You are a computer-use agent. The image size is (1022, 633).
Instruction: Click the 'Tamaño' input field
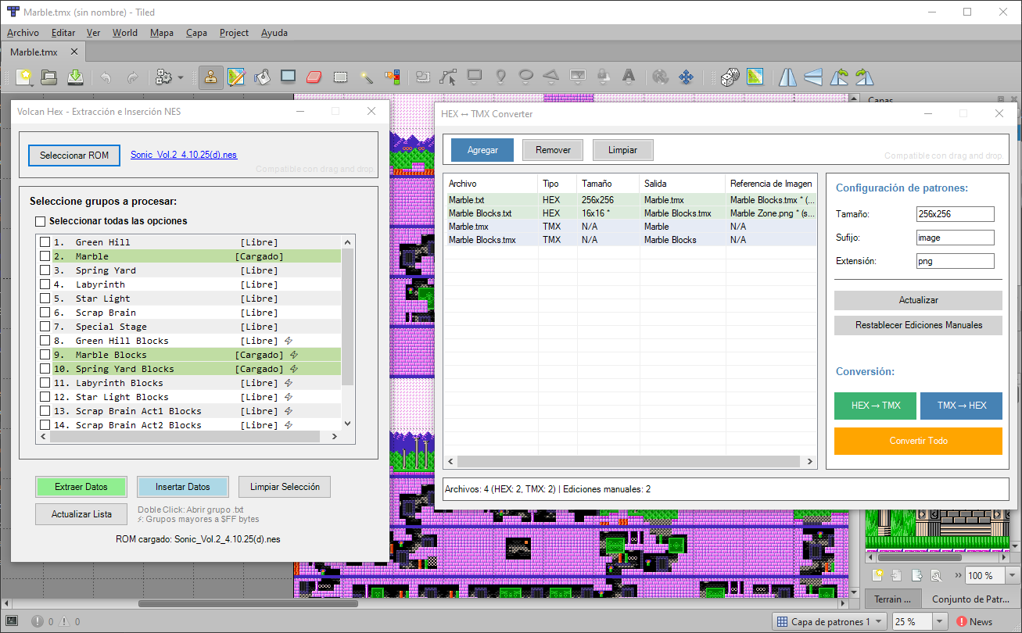(x=956, y=214)
